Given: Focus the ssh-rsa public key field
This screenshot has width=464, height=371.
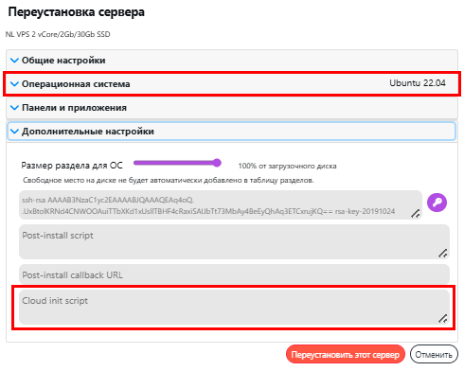Looking at the screenshot, I should click(221, 205).
